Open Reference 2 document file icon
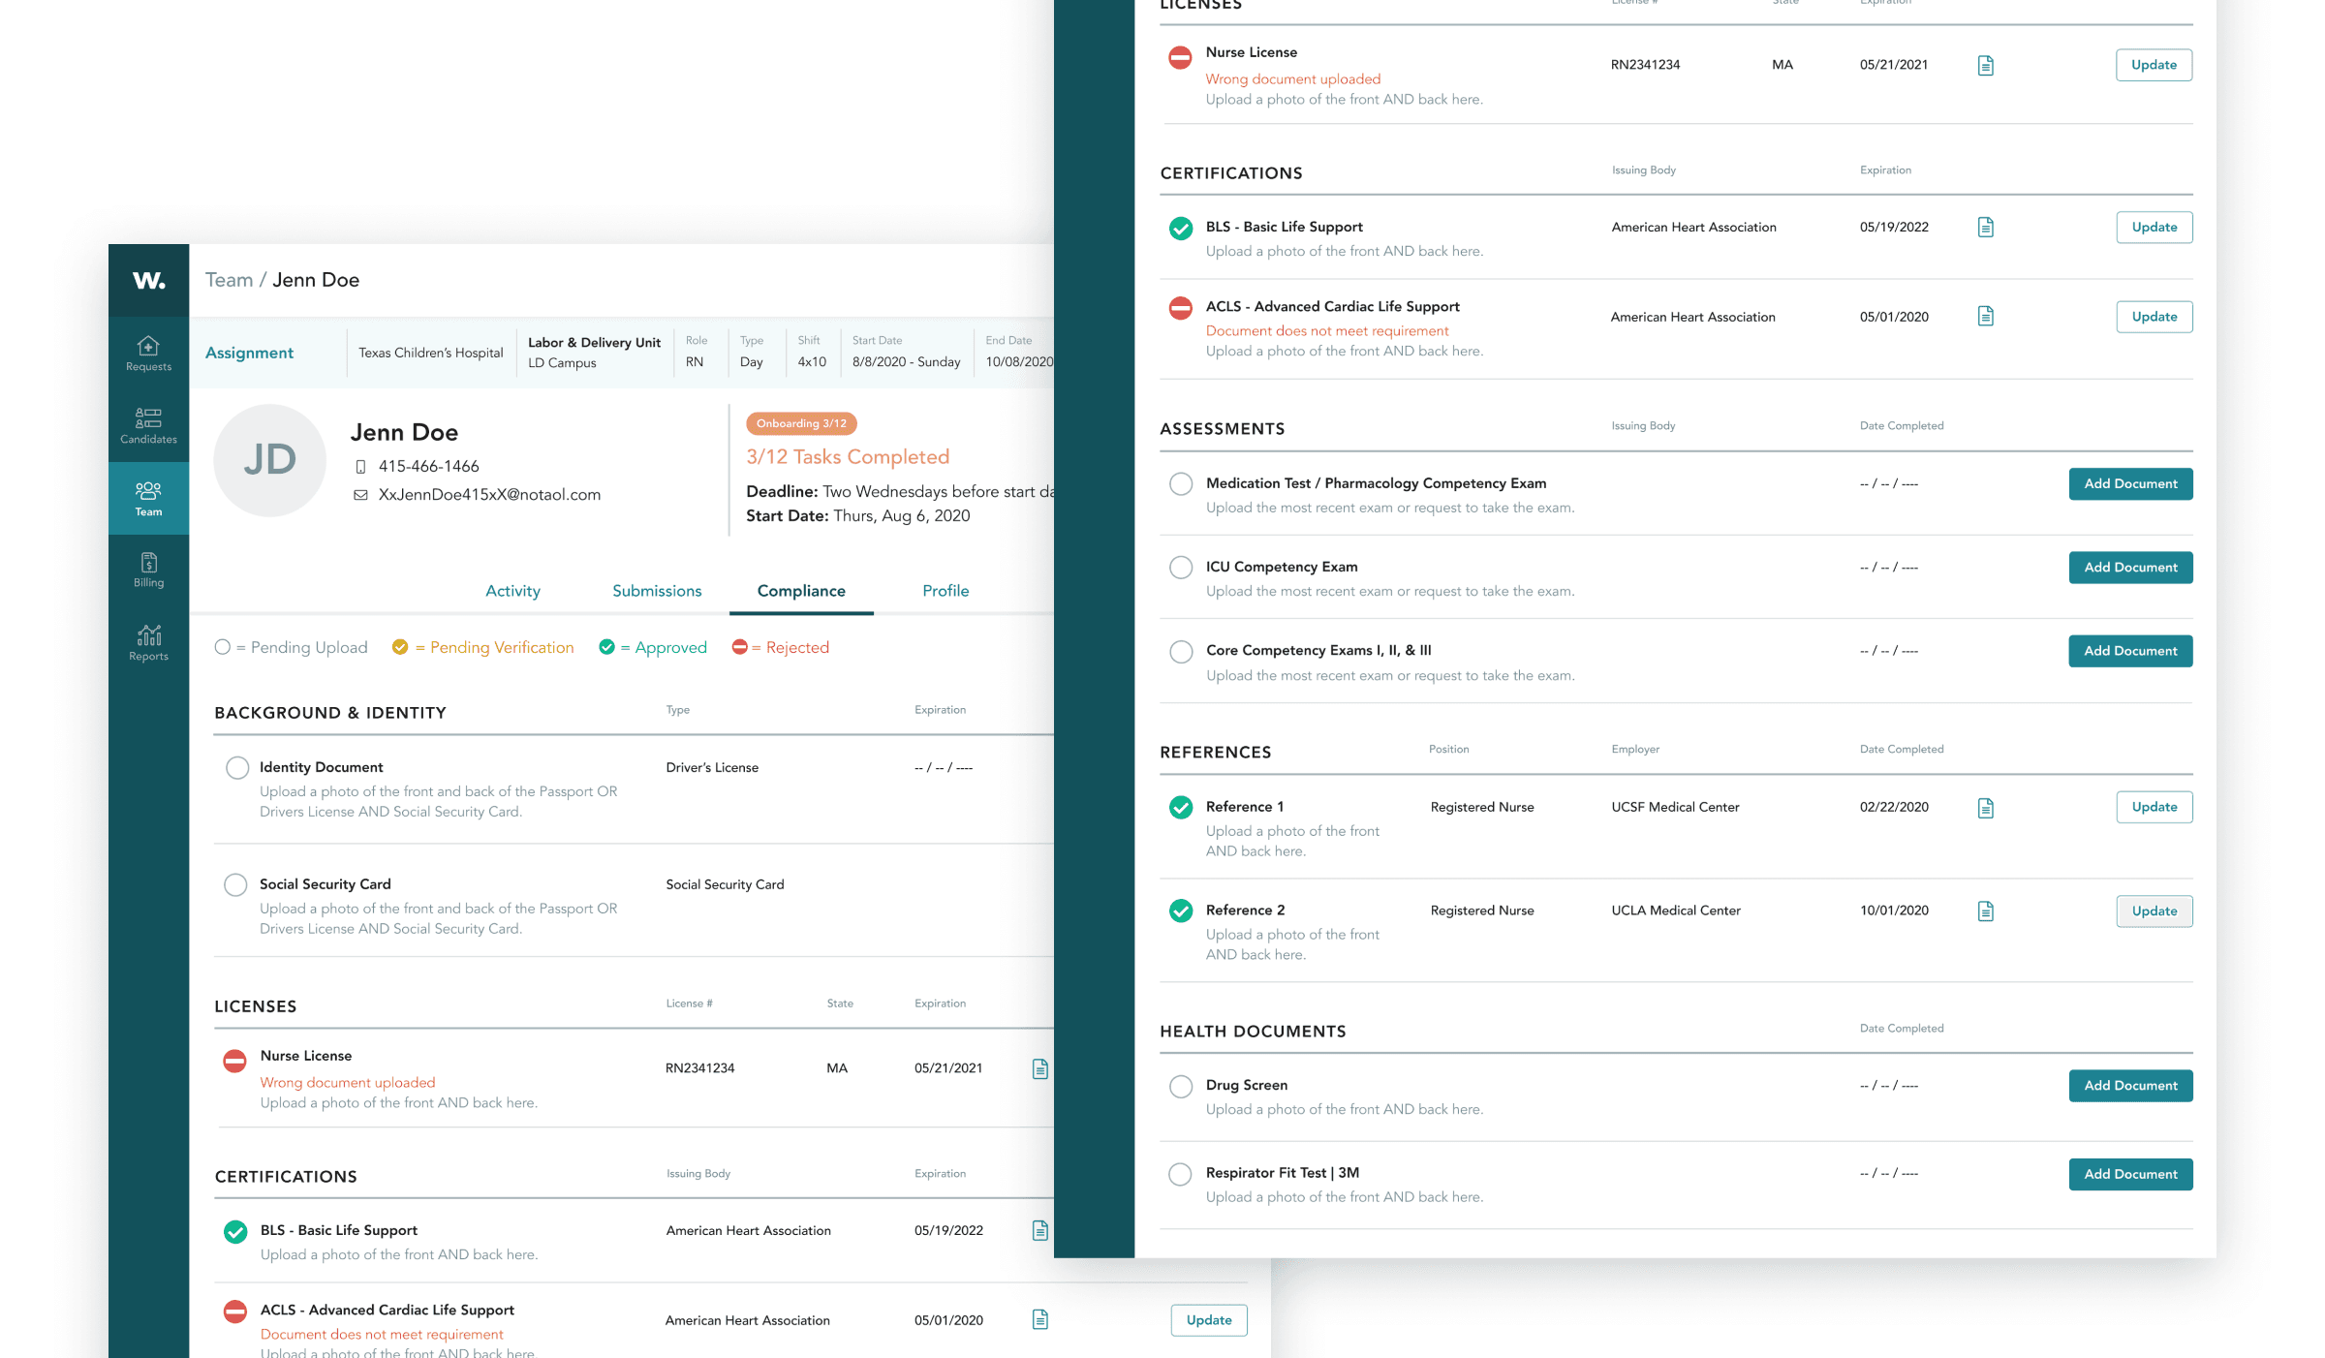 click(1985, 910)
